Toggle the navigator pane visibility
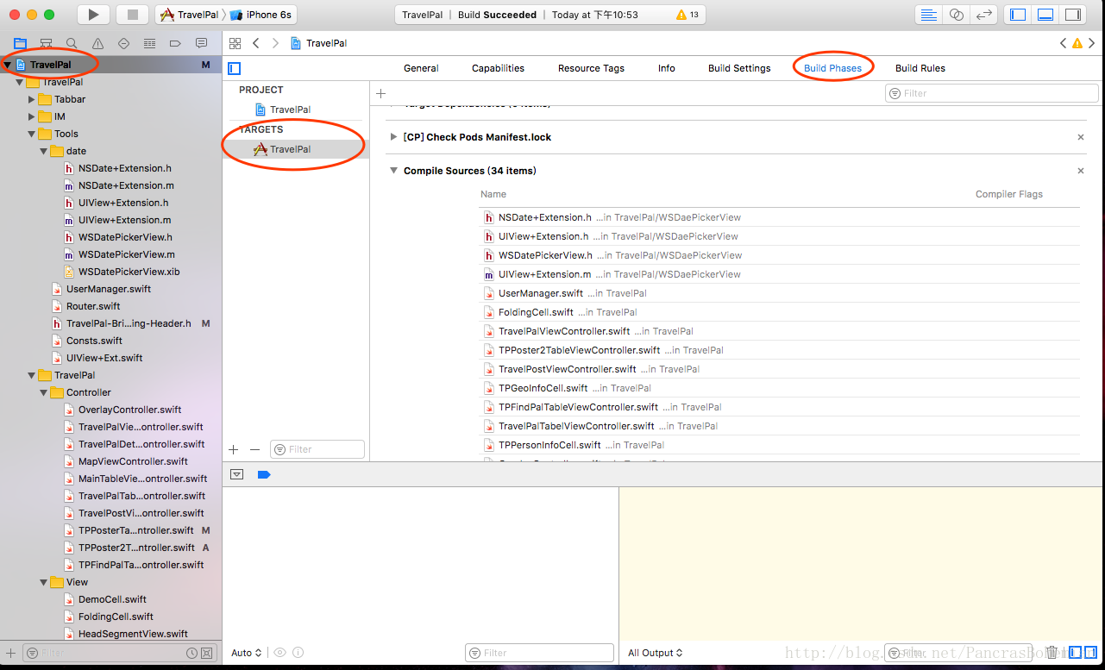This screenshot has width=1105, height=670. click(1018, 15)
